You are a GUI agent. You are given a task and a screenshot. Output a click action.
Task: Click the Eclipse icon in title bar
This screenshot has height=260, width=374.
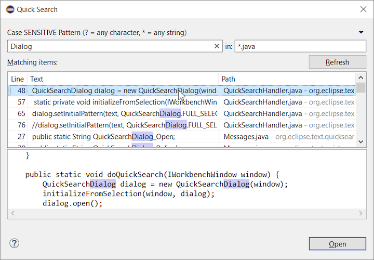pyautogui.click(x=9, y=9)
